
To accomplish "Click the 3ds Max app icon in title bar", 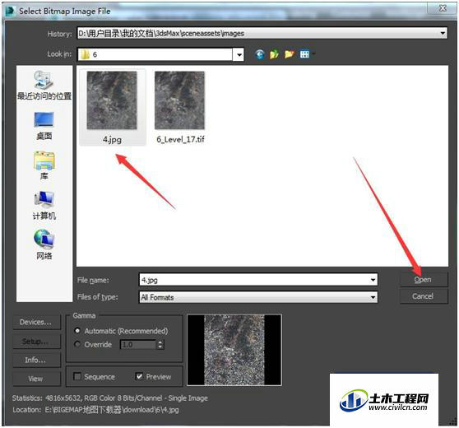I will [x=10, y=12].
